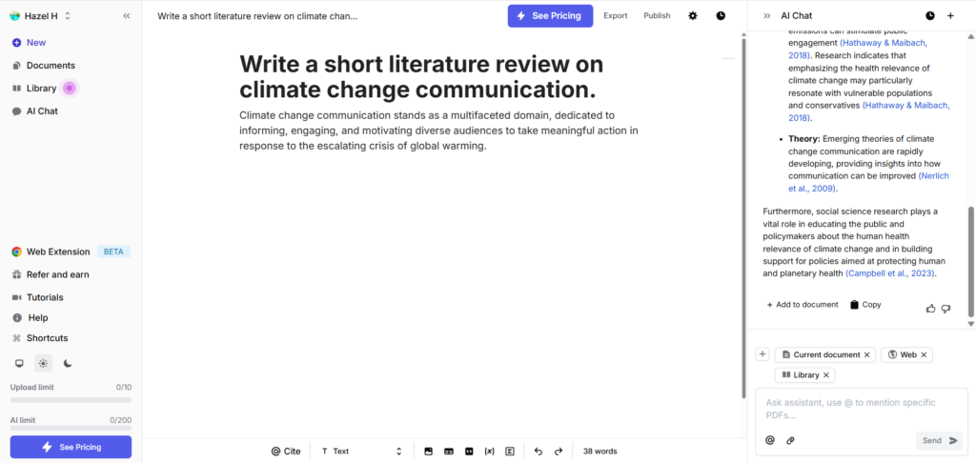
Task: Remove the Web context chip
Action: pos(924,354)
